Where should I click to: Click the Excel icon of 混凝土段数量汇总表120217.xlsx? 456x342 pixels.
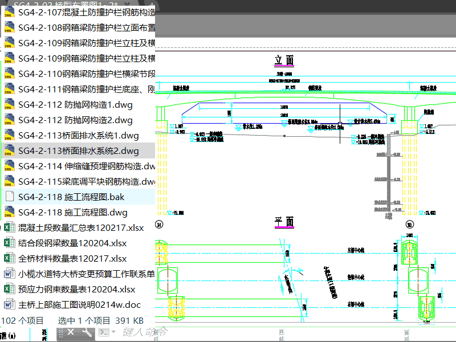tap(9, 227)
